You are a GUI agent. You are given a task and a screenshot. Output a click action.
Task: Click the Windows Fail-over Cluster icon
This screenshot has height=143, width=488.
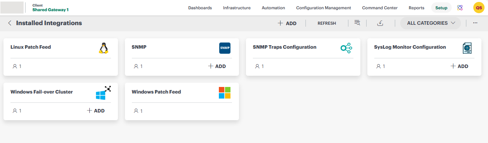103,93
